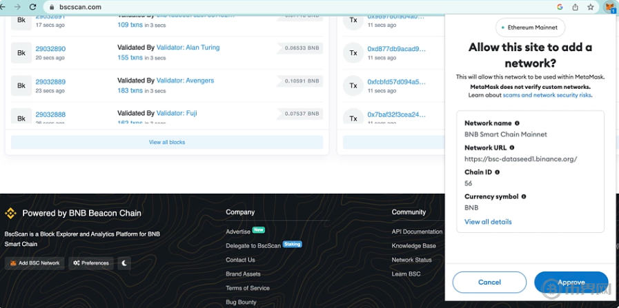Click the info icon beside Currency symbol
This screenshot has width=619, height=308.
click(524, 196)
